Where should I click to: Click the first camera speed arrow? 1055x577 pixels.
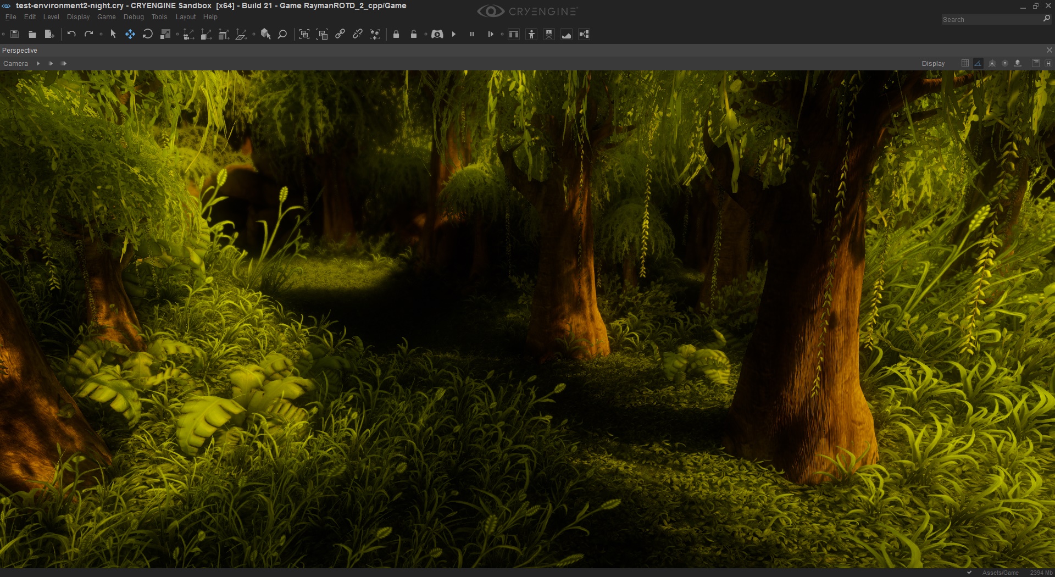(38, 64)
